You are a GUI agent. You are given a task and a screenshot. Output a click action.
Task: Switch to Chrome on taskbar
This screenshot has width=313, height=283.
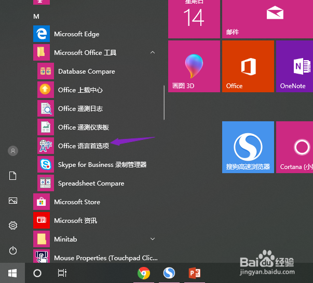click(144, 273)
